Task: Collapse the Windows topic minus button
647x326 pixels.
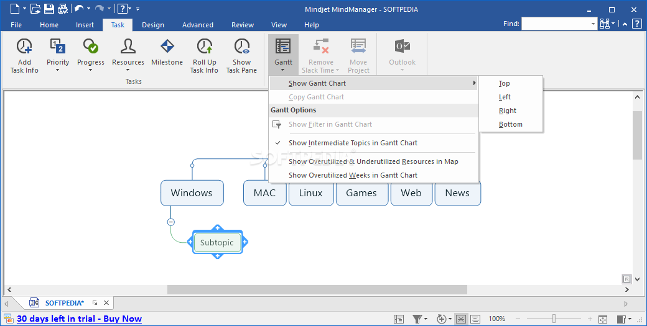Action: (x=171, y=222)
